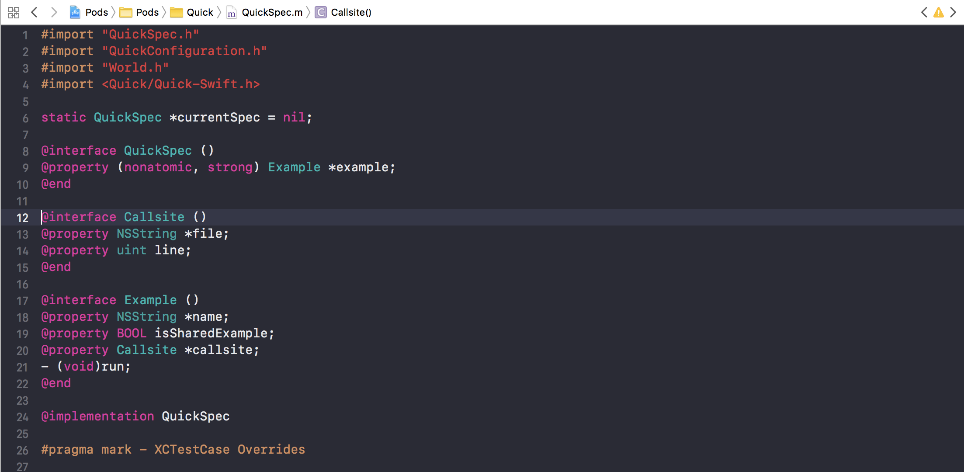This screenshot has height=472, width=964.
Task: Click "World.h" import string
Action: 135,67
